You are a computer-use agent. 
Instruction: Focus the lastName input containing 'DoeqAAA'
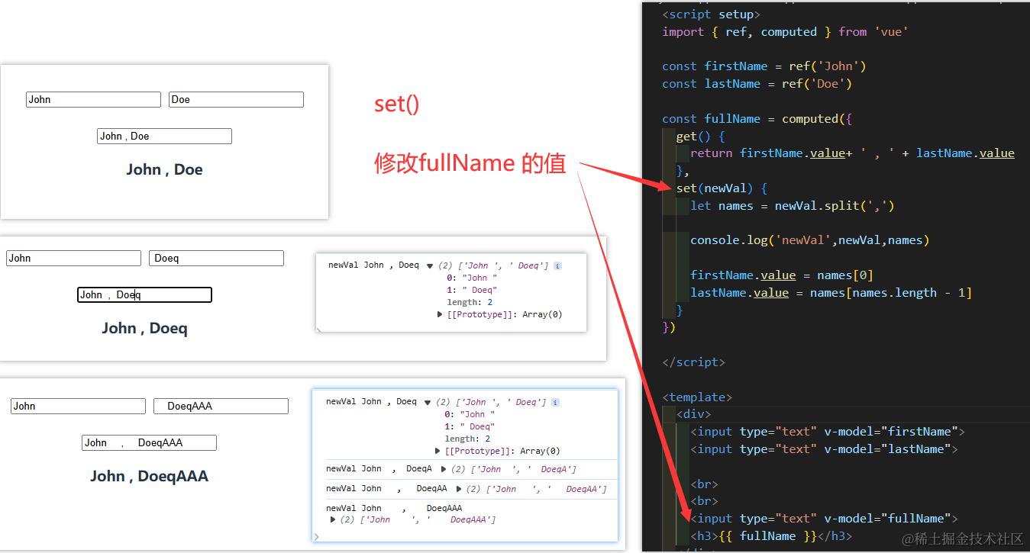(221, 406)
